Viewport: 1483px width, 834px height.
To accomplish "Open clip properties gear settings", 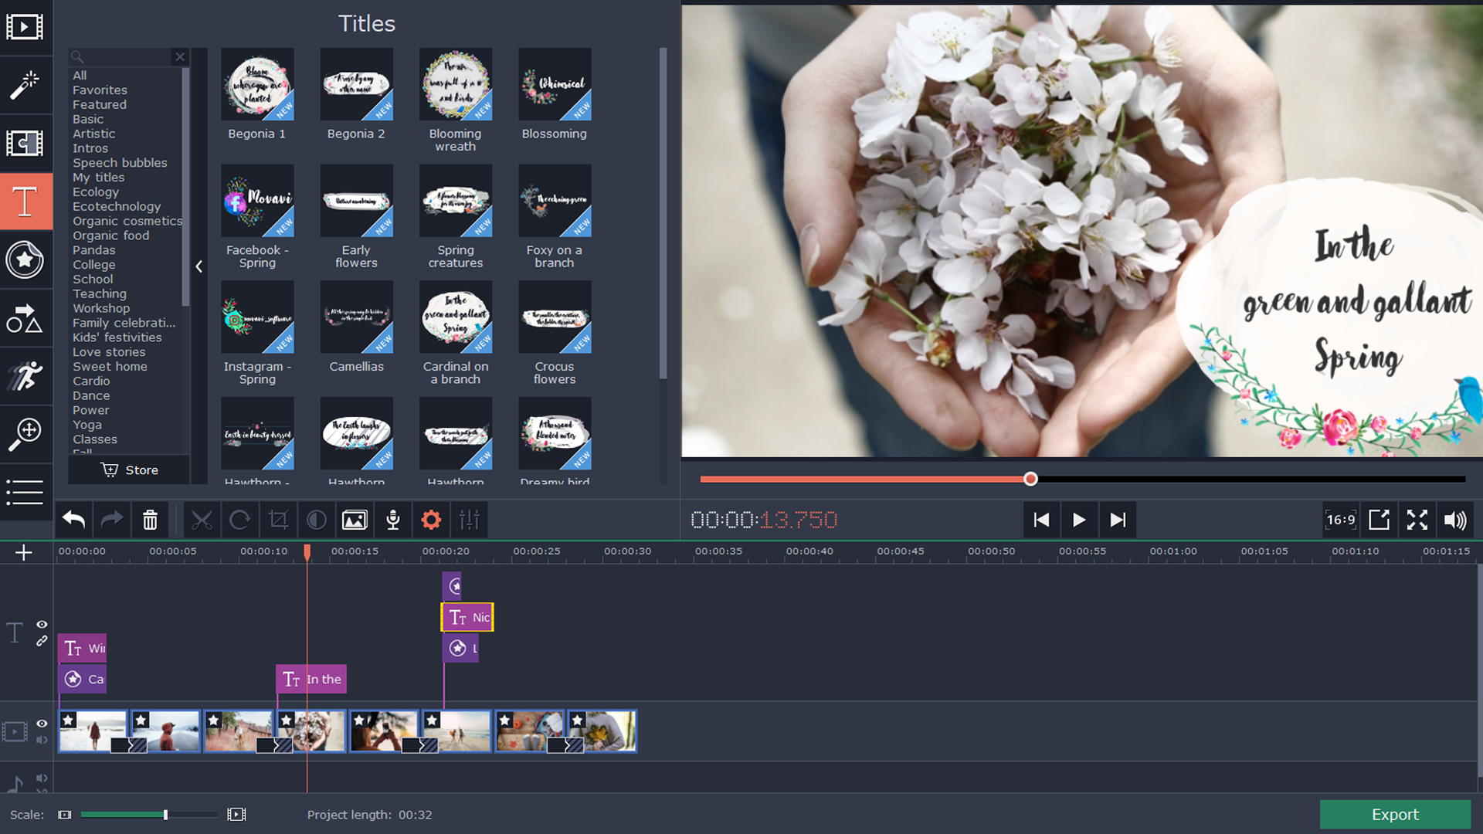I will point(431,520).
